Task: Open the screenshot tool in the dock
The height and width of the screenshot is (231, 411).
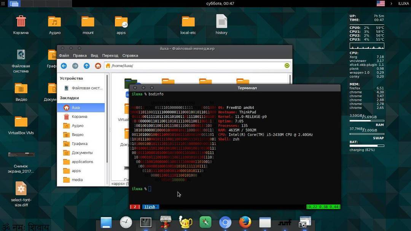Action: (305, 222)
